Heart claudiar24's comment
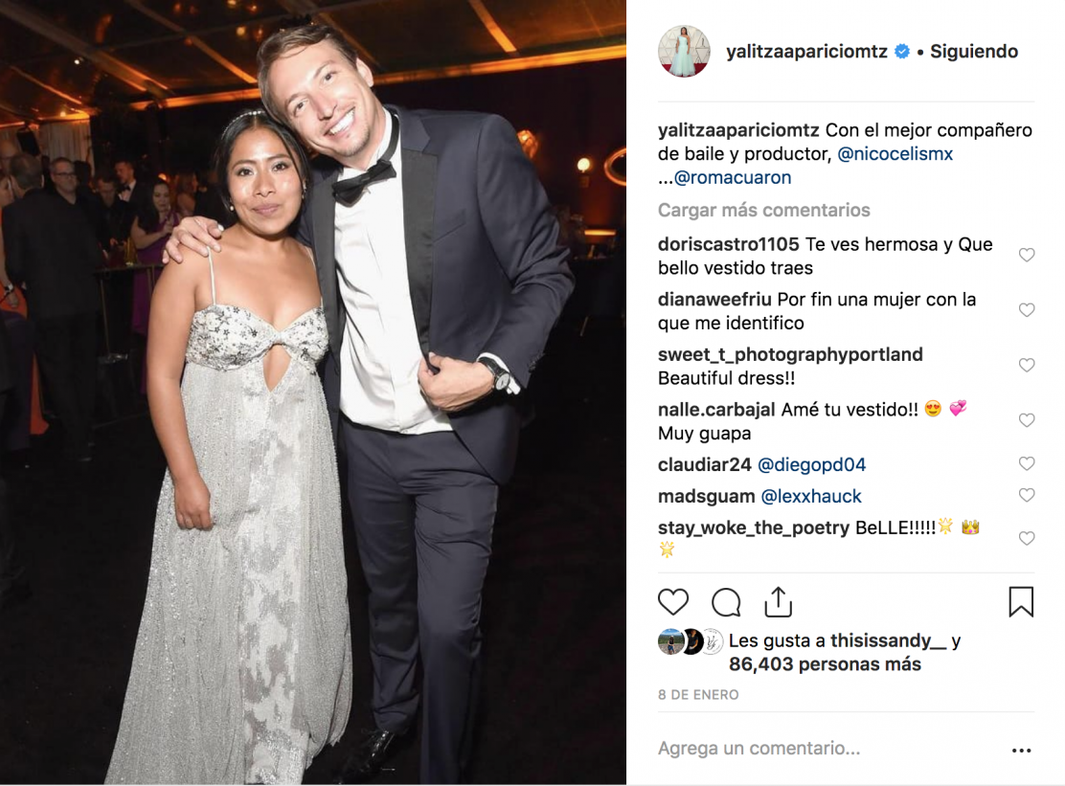Image resolution: width=1065 pixels, height=786 pixels. point(1027,464)
